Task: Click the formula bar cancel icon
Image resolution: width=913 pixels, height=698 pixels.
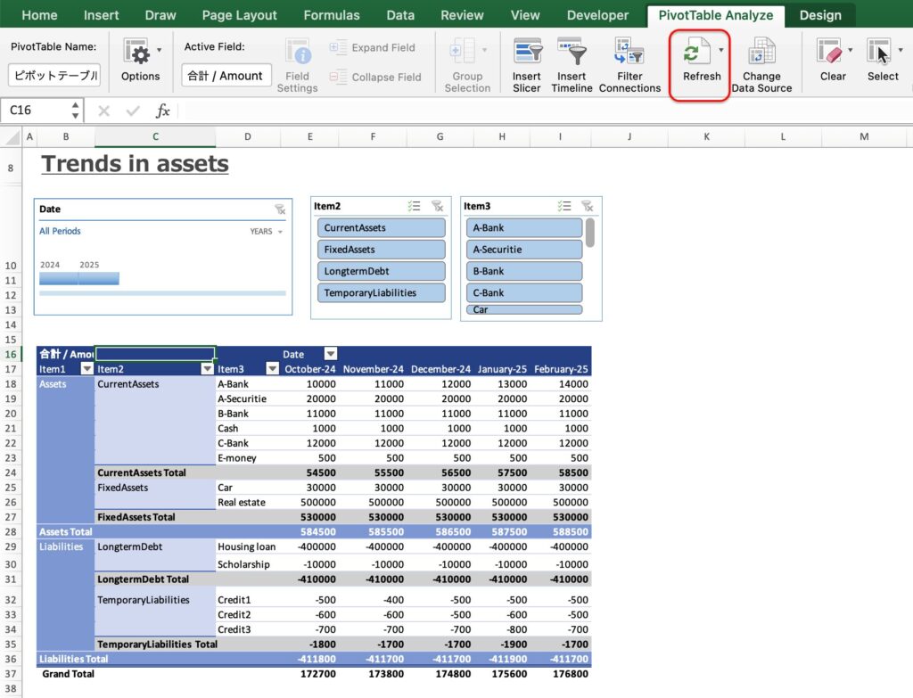Action: click(x=103, y=111)
